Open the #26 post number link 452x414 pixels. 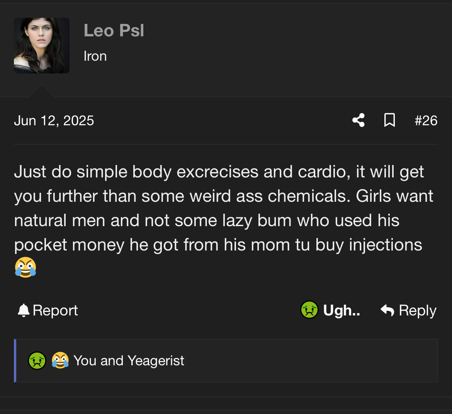click(x=426, y=121)
